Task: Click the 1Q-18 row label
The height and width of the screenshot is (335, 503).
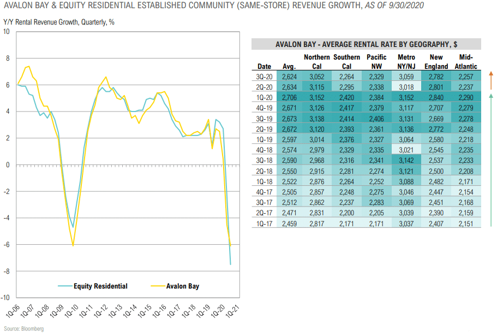Action: click(x=264, y=181)
